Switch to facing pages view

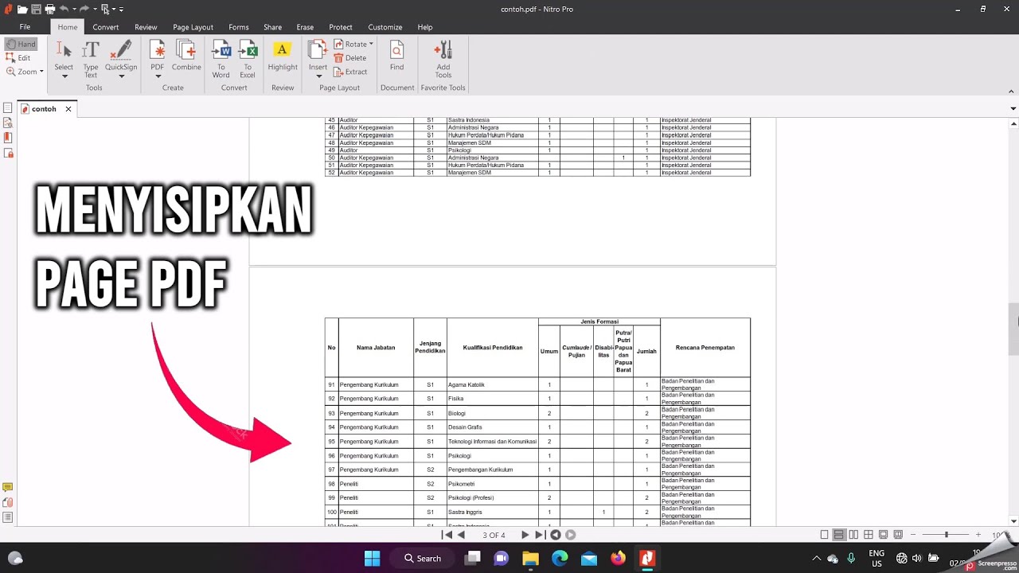click(x=853, y=535)
